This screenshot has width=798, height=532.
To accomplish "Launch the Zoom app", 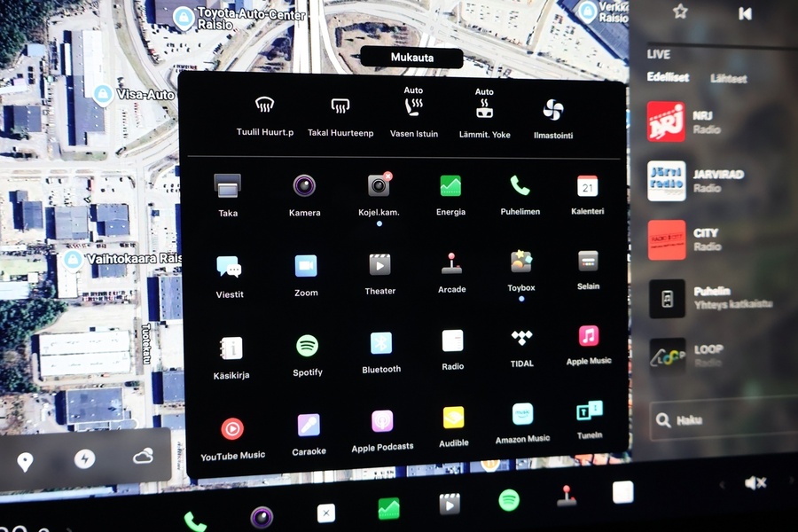I will (x=306, y=266).
